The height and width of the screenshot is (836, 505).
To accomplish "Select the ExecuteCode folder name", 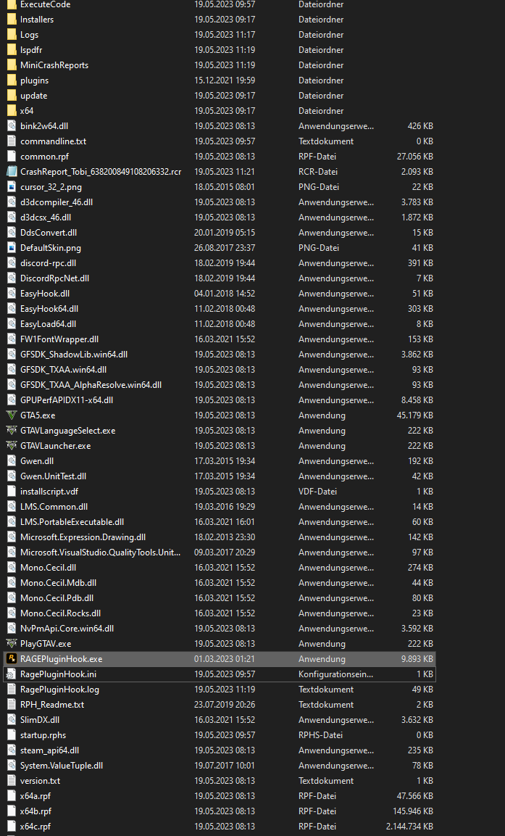I will tap(45, 4).
